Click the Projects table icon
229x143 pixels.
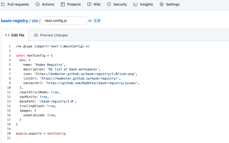click(63, 4)
